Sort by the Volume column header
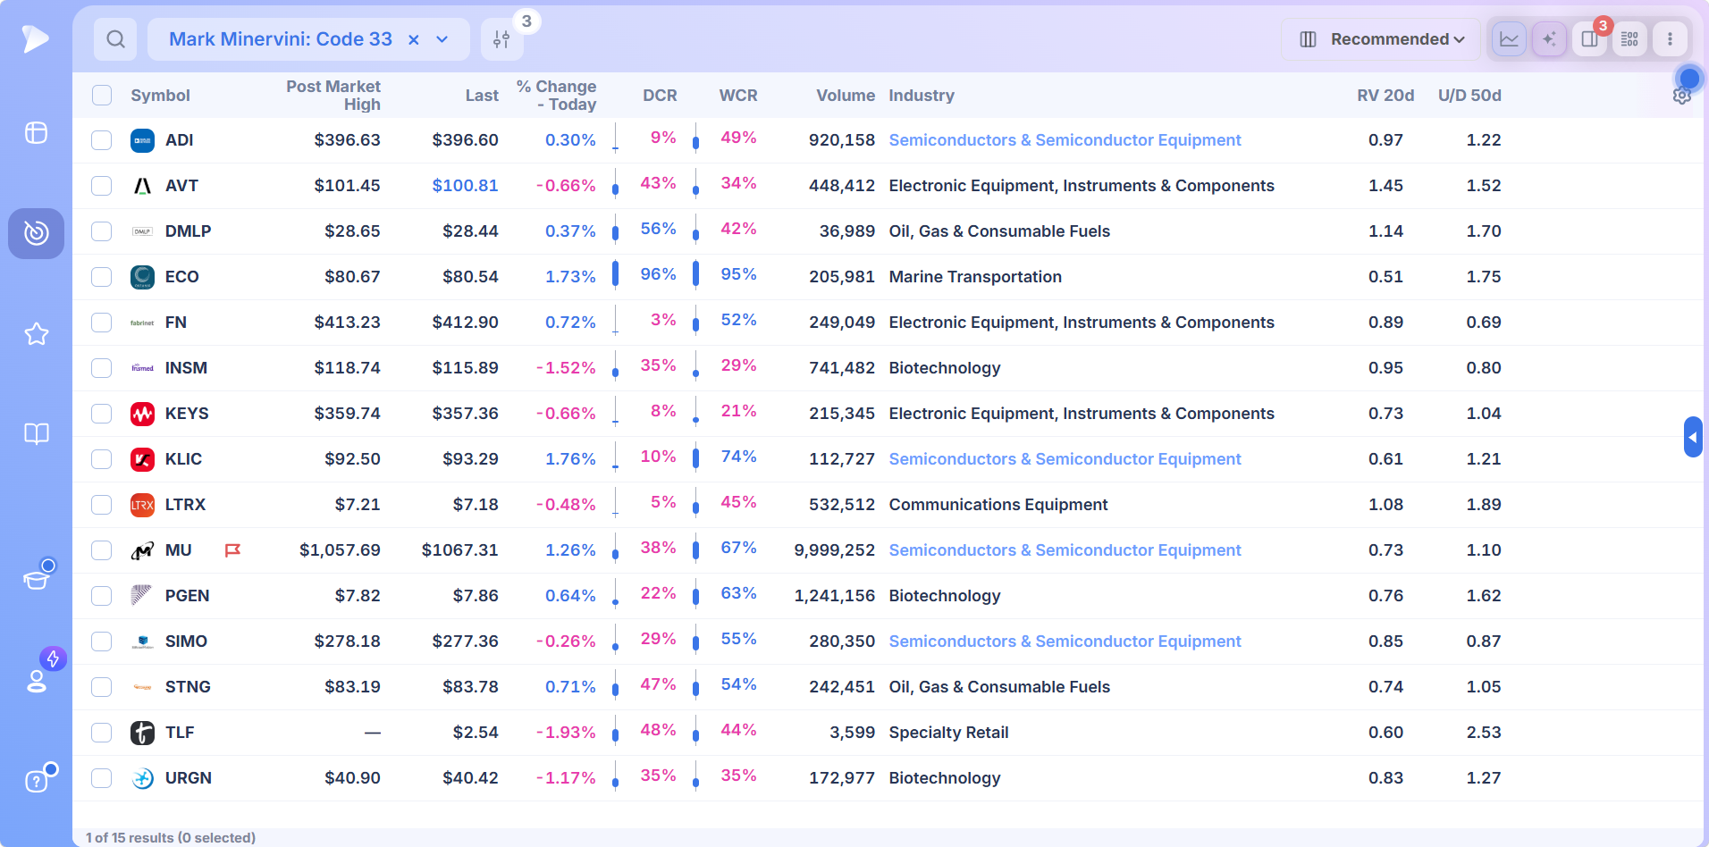 point(845,96)
